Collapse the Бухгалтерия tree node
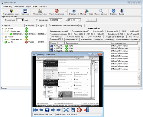 click(5, 31)
